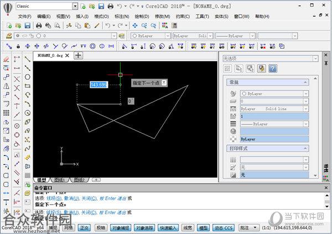Screen dimensions: 332x234
Task: Open the 指定下一个点 prompt dropdown arrow
Action: coord(164,83)
